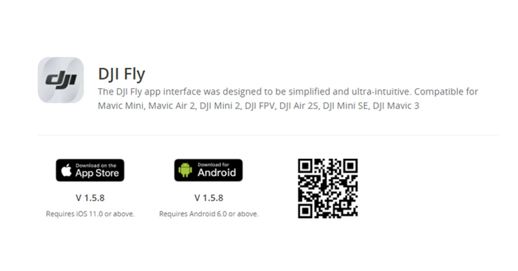The image size is (518, 271).
Task: Click the green Android robot icon
Action: pyautogui.click(x=186, y=170)
